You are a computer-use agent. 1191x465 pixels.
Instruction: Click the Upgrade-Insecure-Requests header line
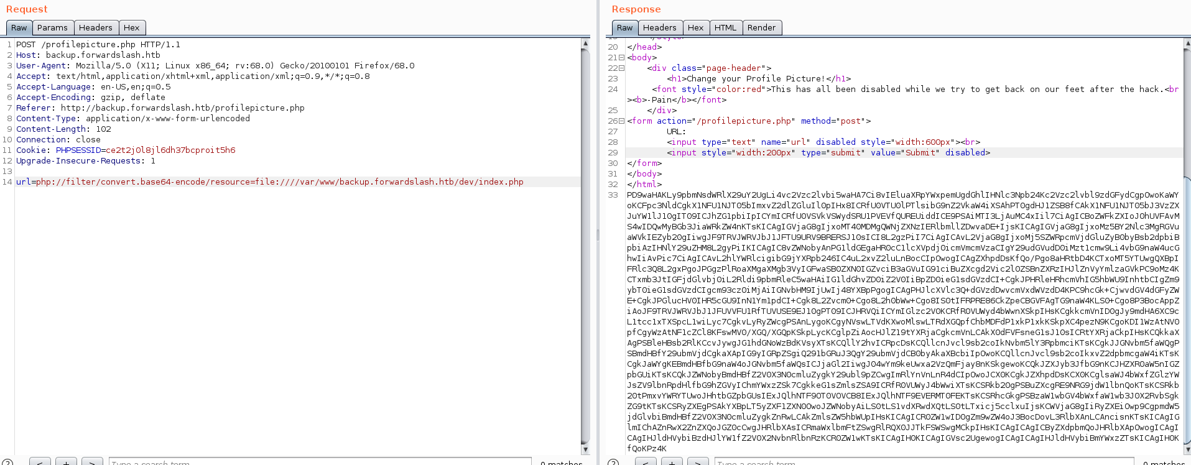point(86,161)
